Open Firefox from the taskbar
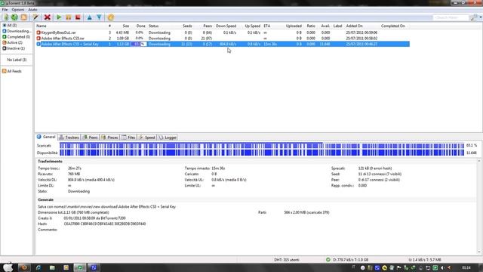 24,267
